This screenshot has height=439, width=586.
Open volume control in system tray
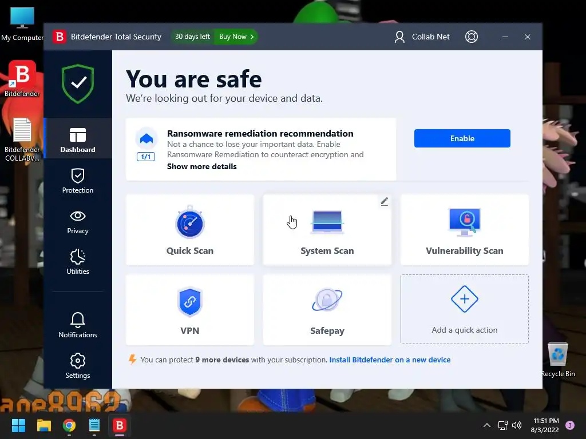click(517, 425)
